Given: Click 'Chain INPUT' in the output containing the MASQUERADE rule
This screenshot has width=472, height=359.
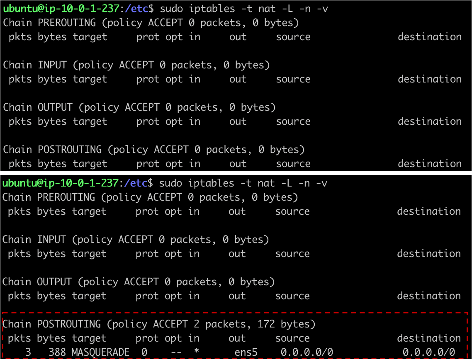Looking at the screenshot, I should pyautogui.click(x=34, y=240).
